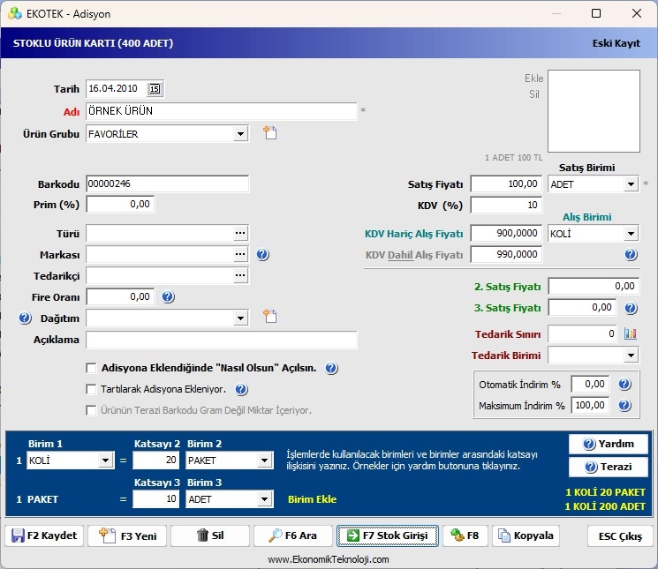Screen dimensions: 658x569
Task: Click the Fire Oranı input field
Action: click(x=120, y=296)
